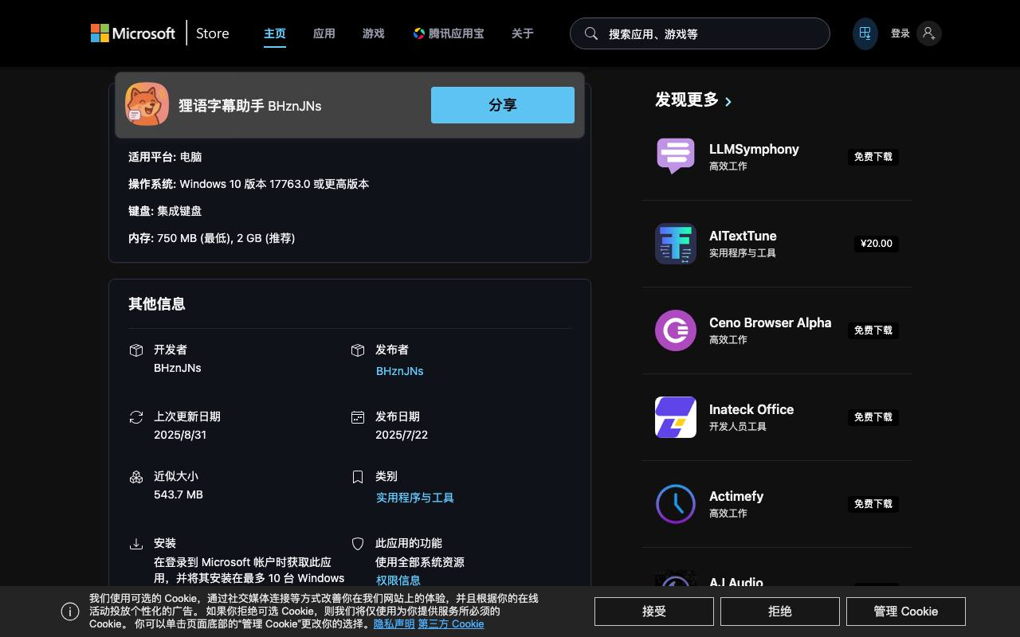1020x637 pixels.
Task: Open the 管理 Cookie button
Action: pos(906,612)
